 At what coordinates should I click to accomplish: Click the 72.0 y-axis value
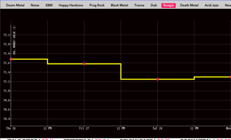(x=7, y=44)
